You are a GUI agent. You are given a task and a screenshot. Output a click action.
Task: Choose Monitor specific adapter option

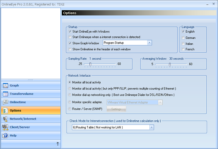click(x=70, y=102)
